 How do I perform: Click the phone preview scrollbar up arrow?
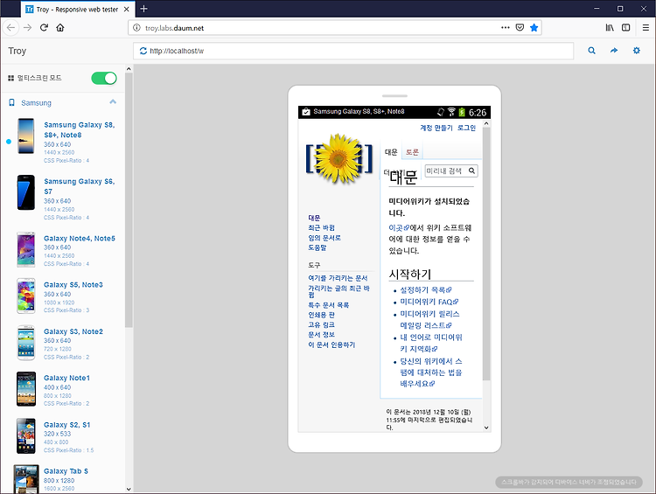pyautogui.click(x=486, y=123)
